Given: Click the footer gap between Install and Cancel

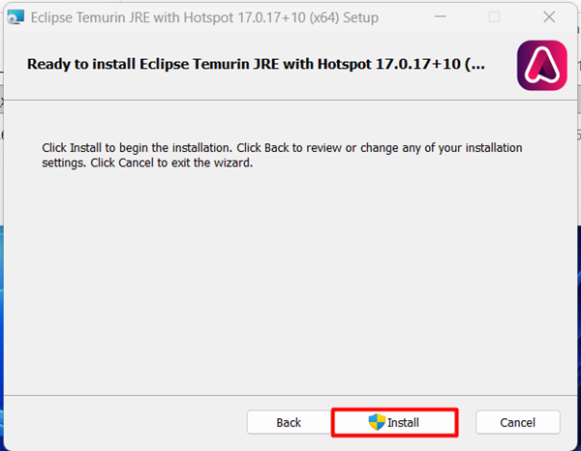Looking at the screenshot, I should tap(465, 422).
